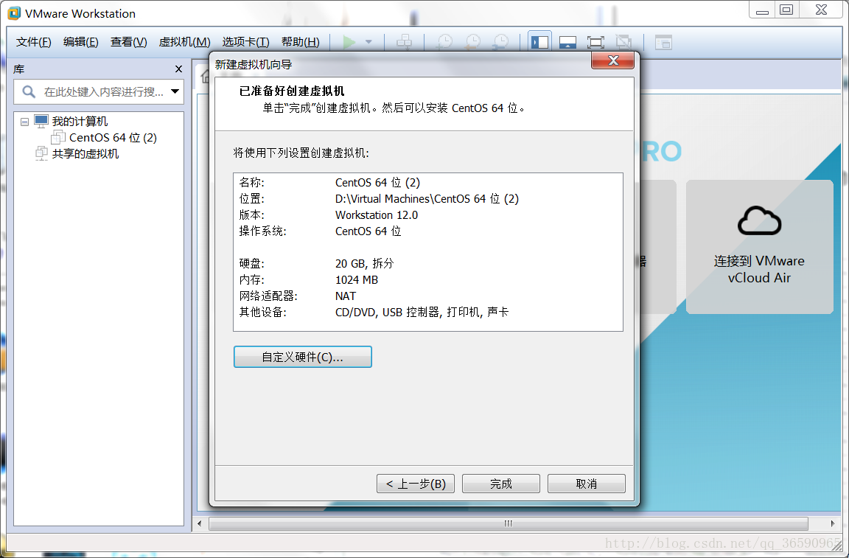The image size is (849, 558).
Task: Open the 文件(F) menu
Action: [x=34, y=42]
